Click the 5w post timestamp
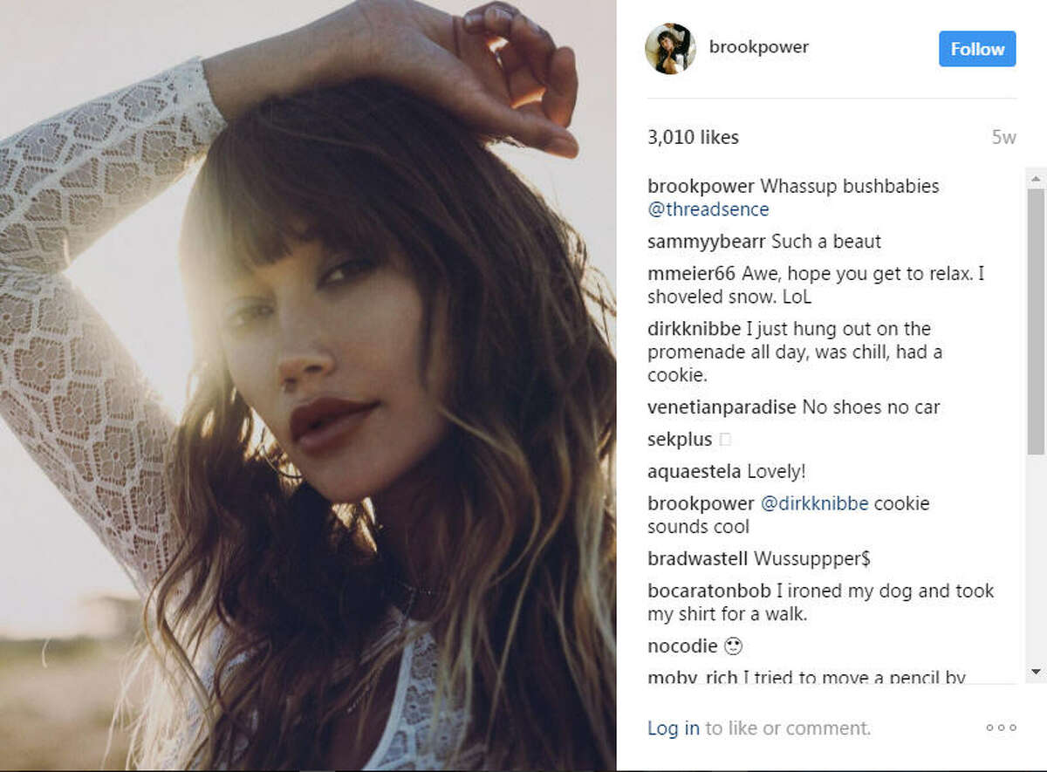Viewport: 1047px width, 772px height. click(x=1003, y=137)
